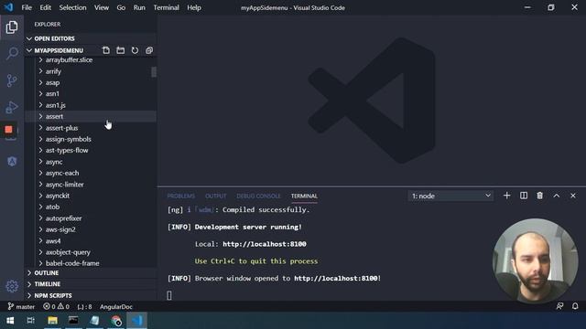Maximize the panel with up chevron
Image resolution: width=586 pixels, height=329 pixels.
click(x=557, y=196)
